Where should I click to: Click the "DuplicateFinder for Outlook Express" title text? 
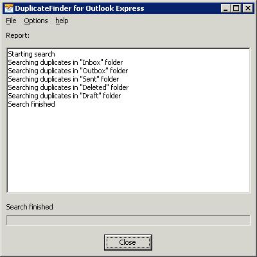(80, 8)
